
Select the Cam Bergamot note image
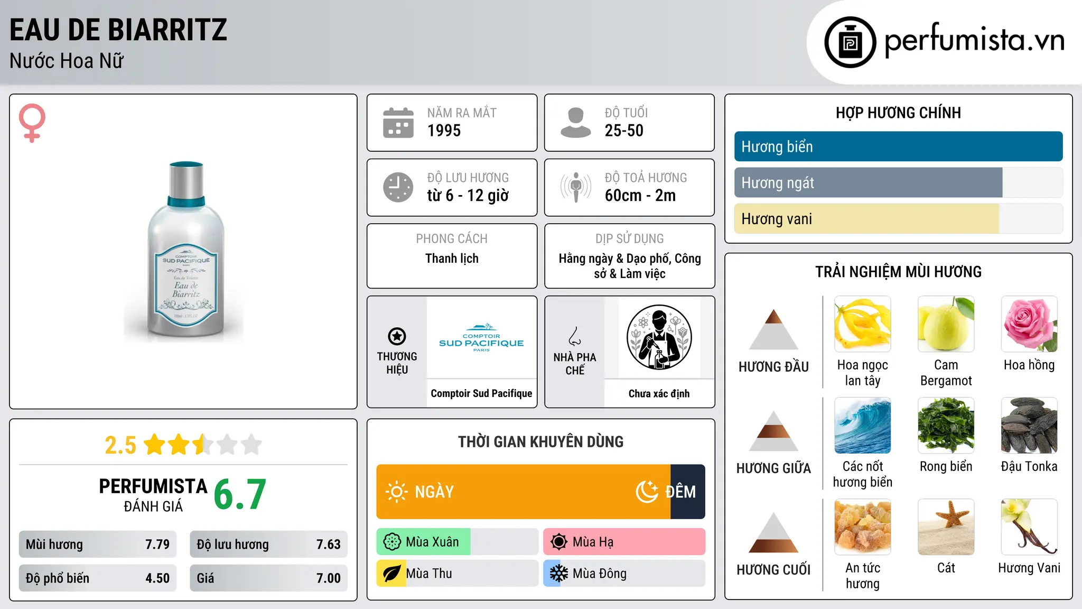(946, 324)
